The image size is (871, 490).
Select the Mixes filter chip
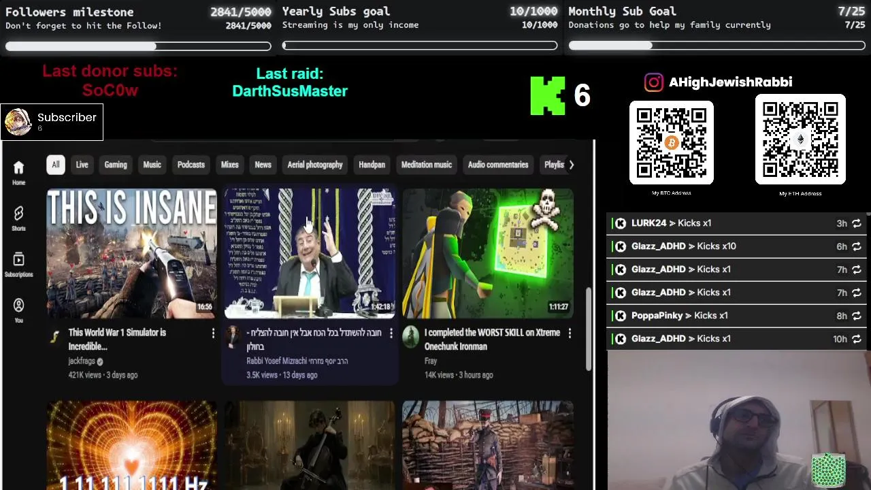pyautogui.click(x=229, y=165)
